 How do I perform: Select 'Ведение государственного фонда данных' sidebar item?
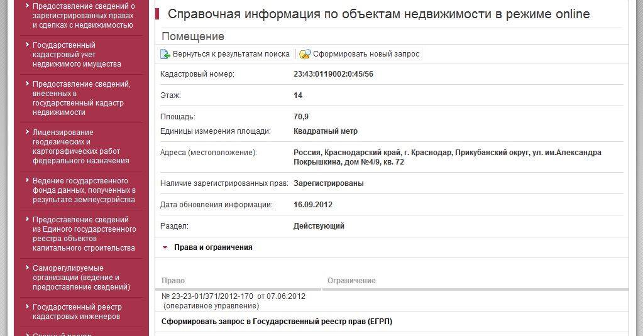[x=84, y=190]
